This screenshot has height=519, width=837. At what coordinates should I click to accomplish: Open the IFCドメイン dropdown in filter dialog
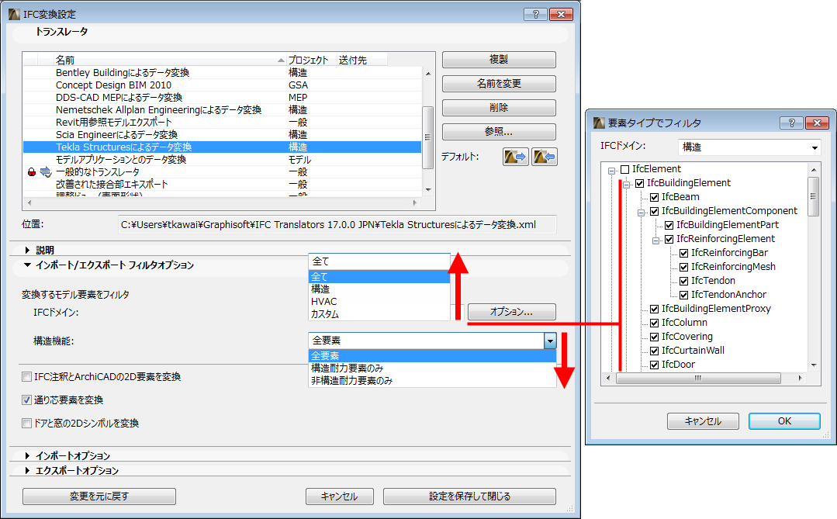click(x=815, y=147)
